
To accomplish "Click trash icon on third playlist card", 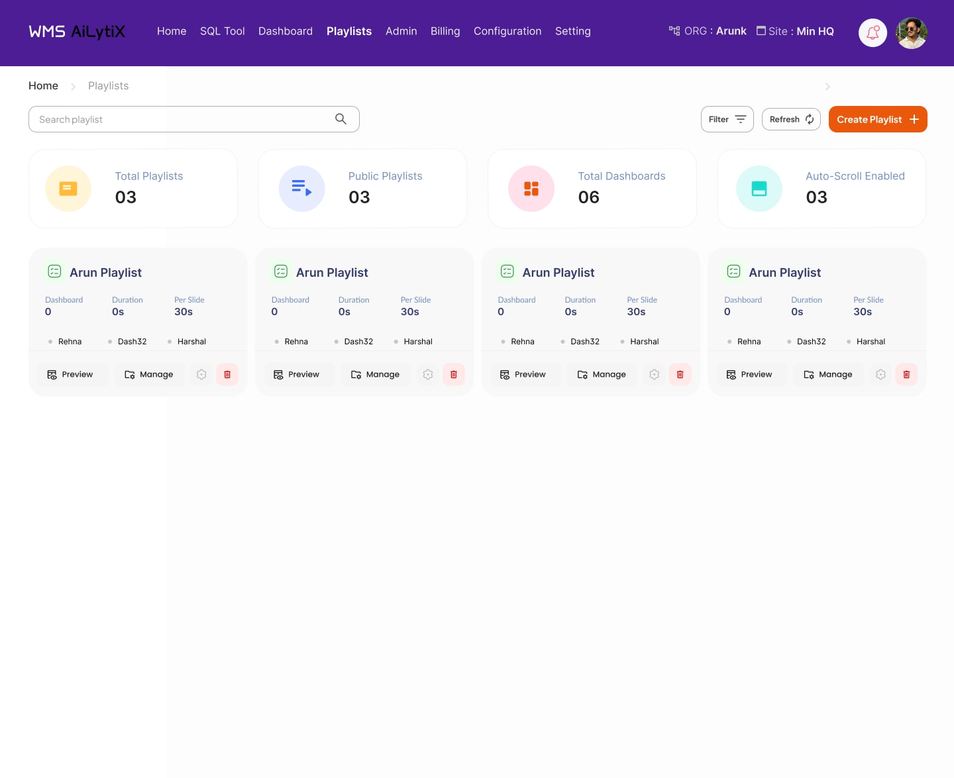I will point(680,375).
